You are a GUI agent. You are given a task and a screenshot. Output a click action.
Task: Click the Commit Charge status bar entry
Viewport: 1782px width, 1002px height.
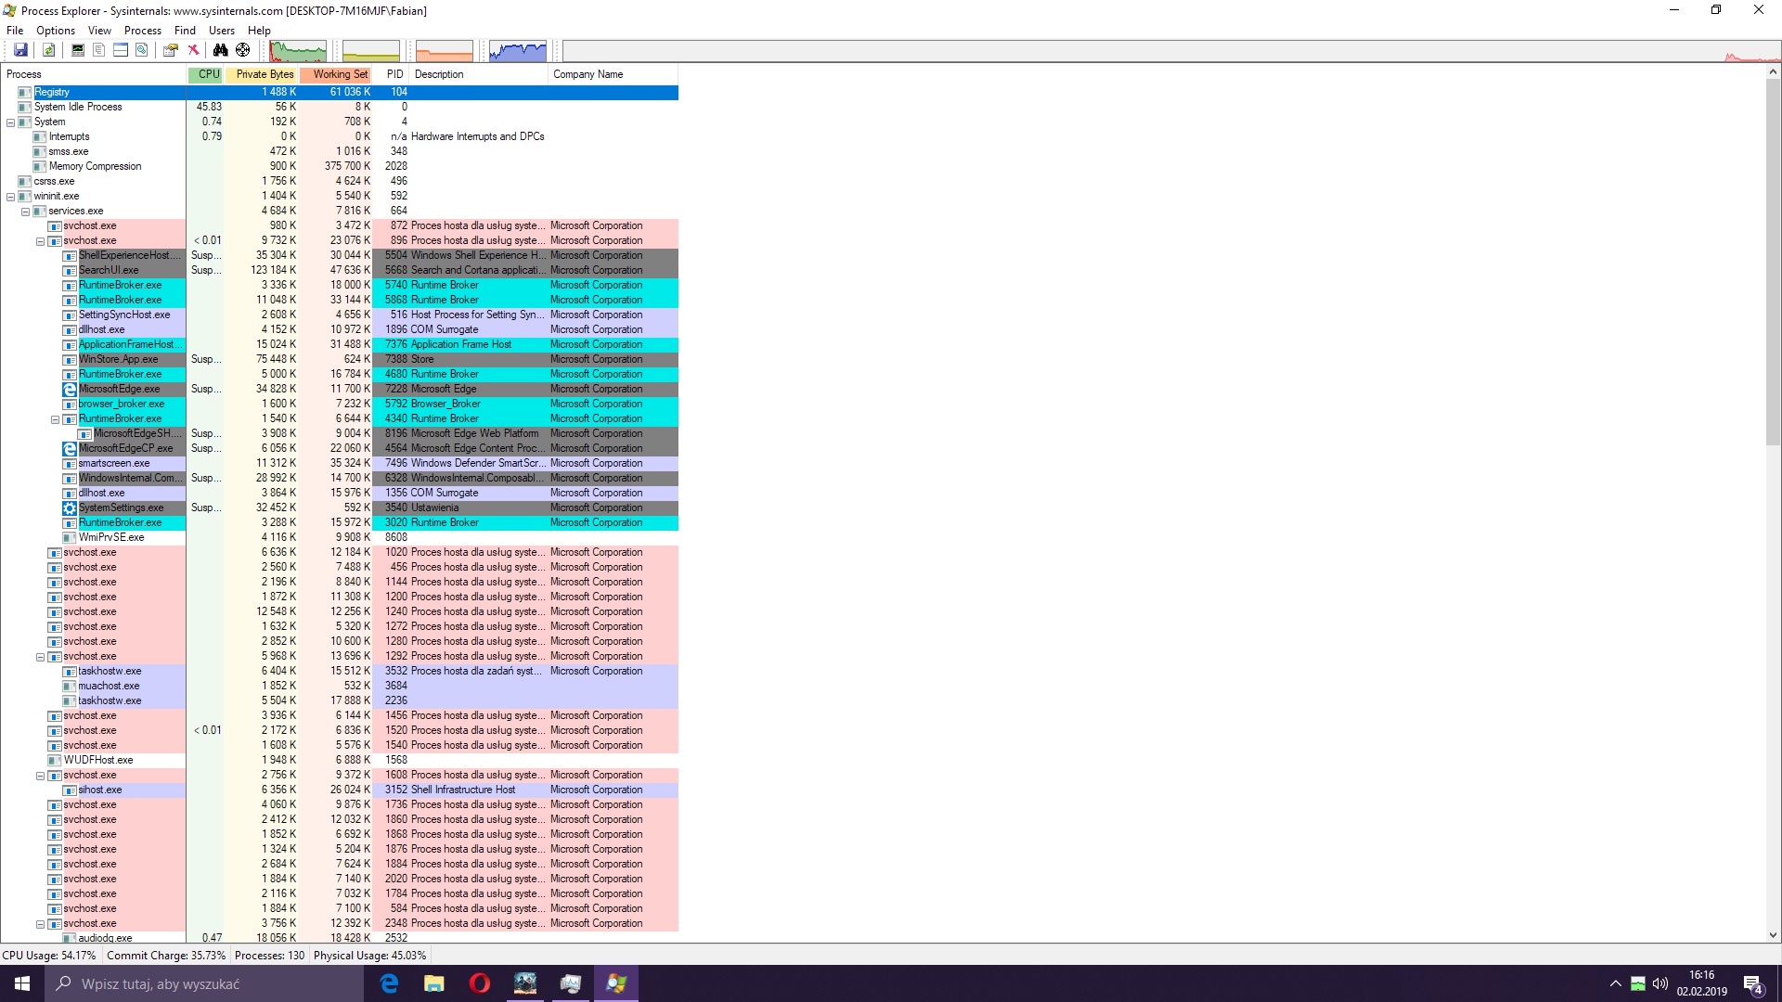tap(166, 956)
